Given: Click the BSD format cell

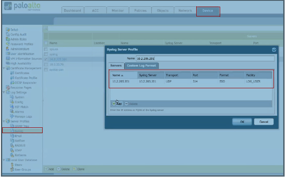Looking at the screenshot, I should (222, 81).
